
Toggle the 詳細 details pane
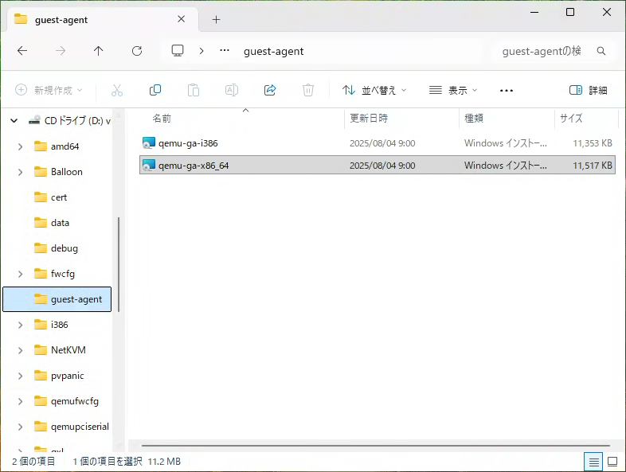(588, 90)
